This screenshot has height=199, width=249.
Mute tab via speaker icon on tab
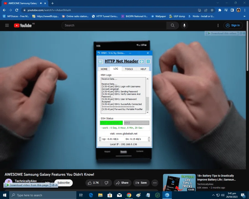(41, 3)
